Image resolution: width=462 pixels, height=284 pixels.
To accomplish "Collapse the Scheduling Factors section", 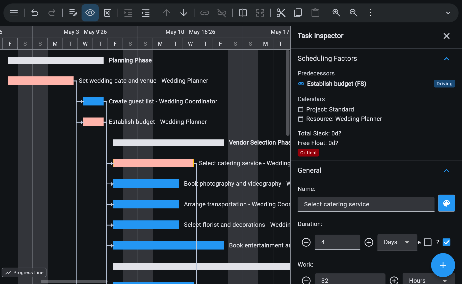I will (x=447, y=59).
